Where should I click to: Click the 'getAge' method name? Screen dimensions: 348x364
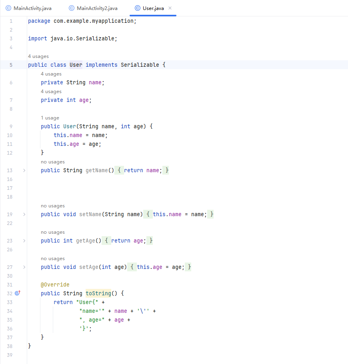click(86, 241)
